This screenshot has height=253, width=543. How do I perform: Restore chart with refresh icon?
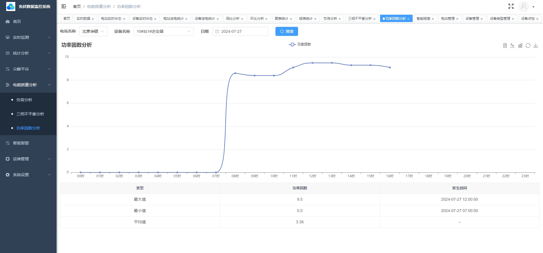[x=528, y=46]
